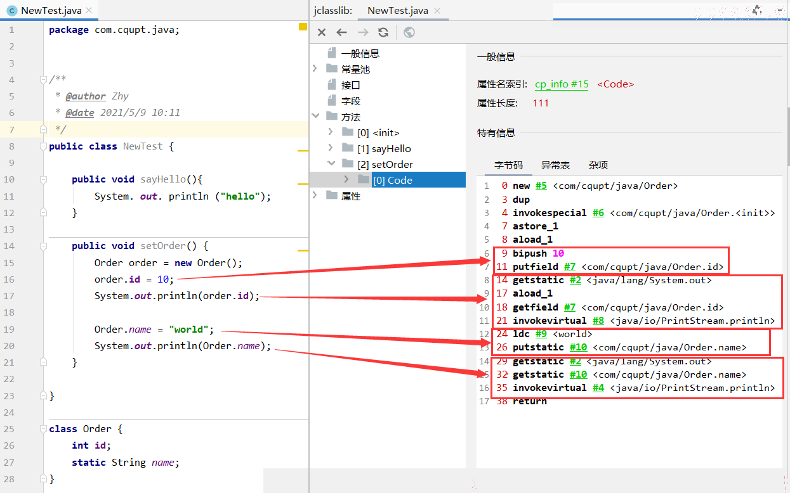The height and width of the screenshot is (493, 790).
Task: Collapse the 方法 tree node
Action: pos(315,116)
